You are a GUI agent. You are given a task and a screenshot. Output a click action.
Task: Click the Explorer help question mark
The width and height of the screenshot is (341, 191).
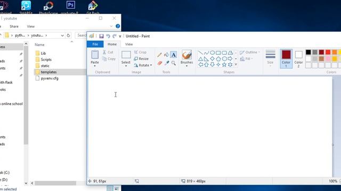click(118, 26)
